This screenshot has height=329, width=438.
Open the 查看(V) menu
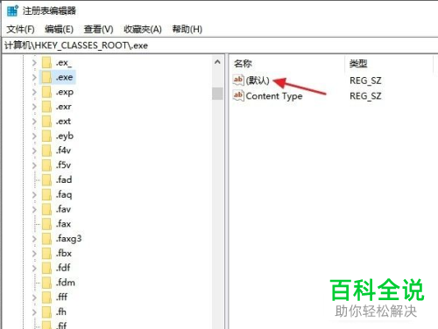click(x=98, y=29)
